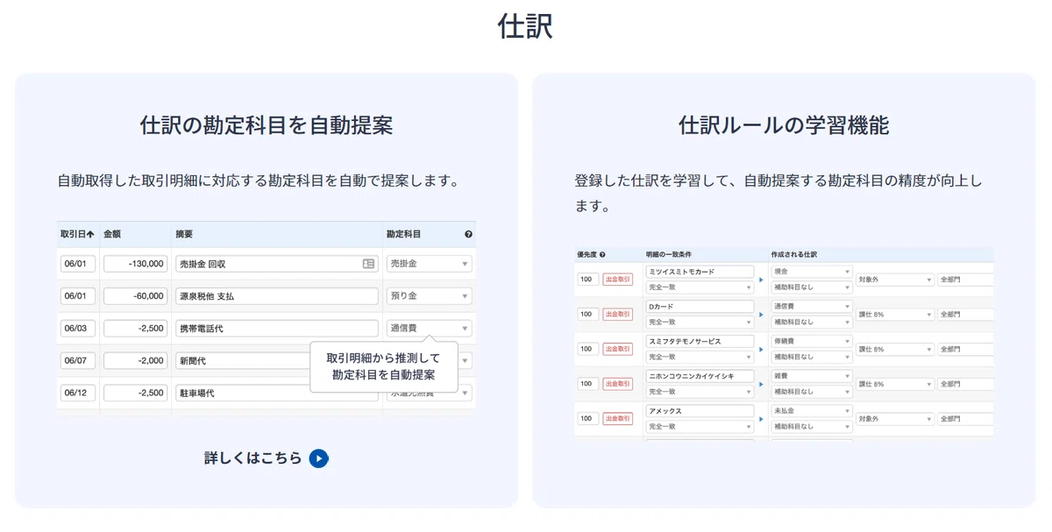1052x532 pixels.
Task: Open the 現金 account dropdown
Action: tap(812, 273)
